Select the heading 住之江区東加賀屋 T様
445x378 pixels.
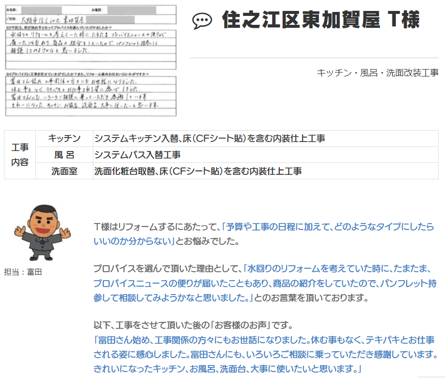point(321,20)
